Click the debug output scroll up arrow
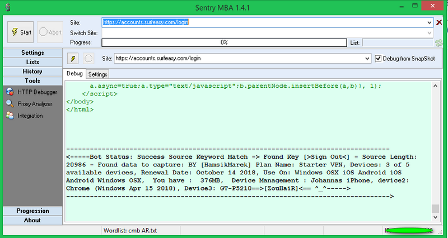This screenshot has height=238, width=448. click(435, 86)
